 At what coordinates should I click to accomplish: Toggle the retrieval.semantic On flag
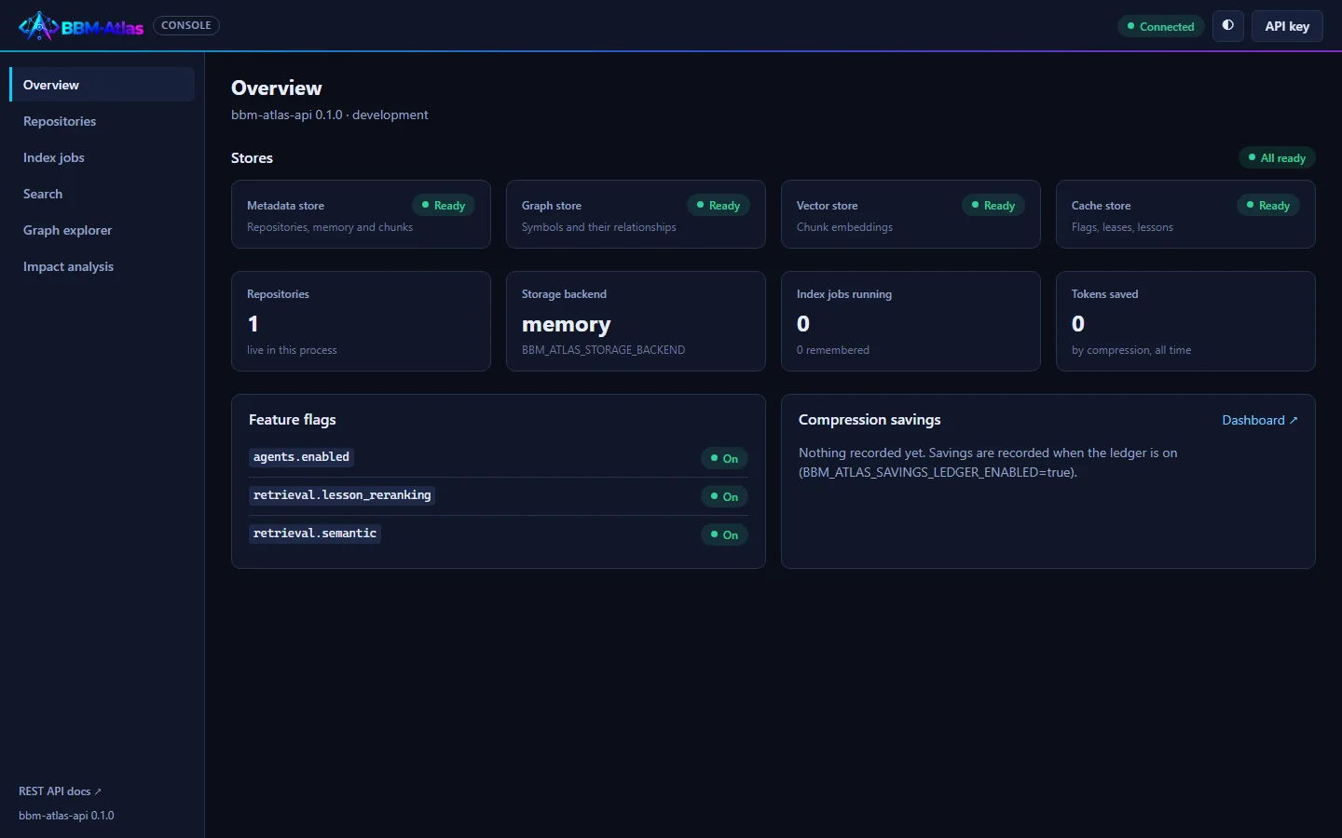coord(724,534)
